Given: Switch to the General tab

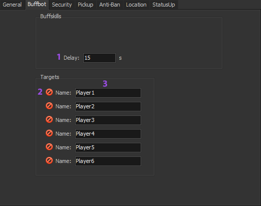Looking at the screenshot, I should tap(12, 5).
